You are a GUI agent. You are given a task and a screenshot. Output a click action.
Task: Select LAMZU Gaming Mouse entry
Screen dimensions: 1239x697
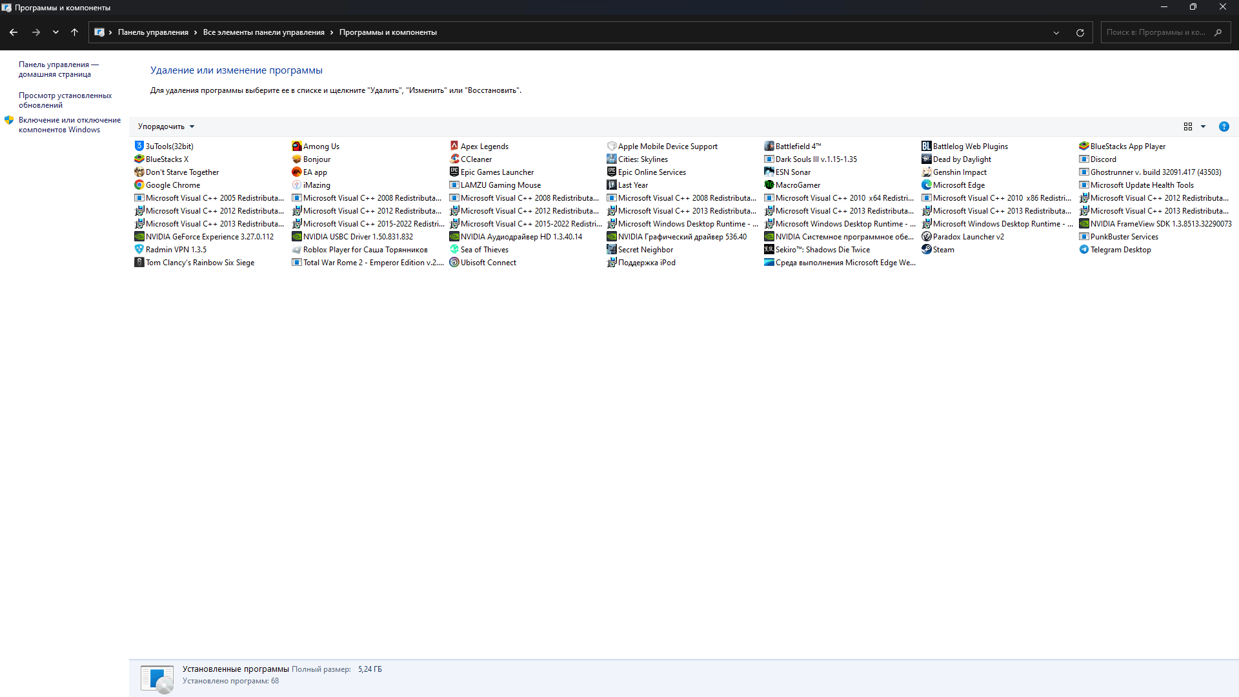coord(495,185)
